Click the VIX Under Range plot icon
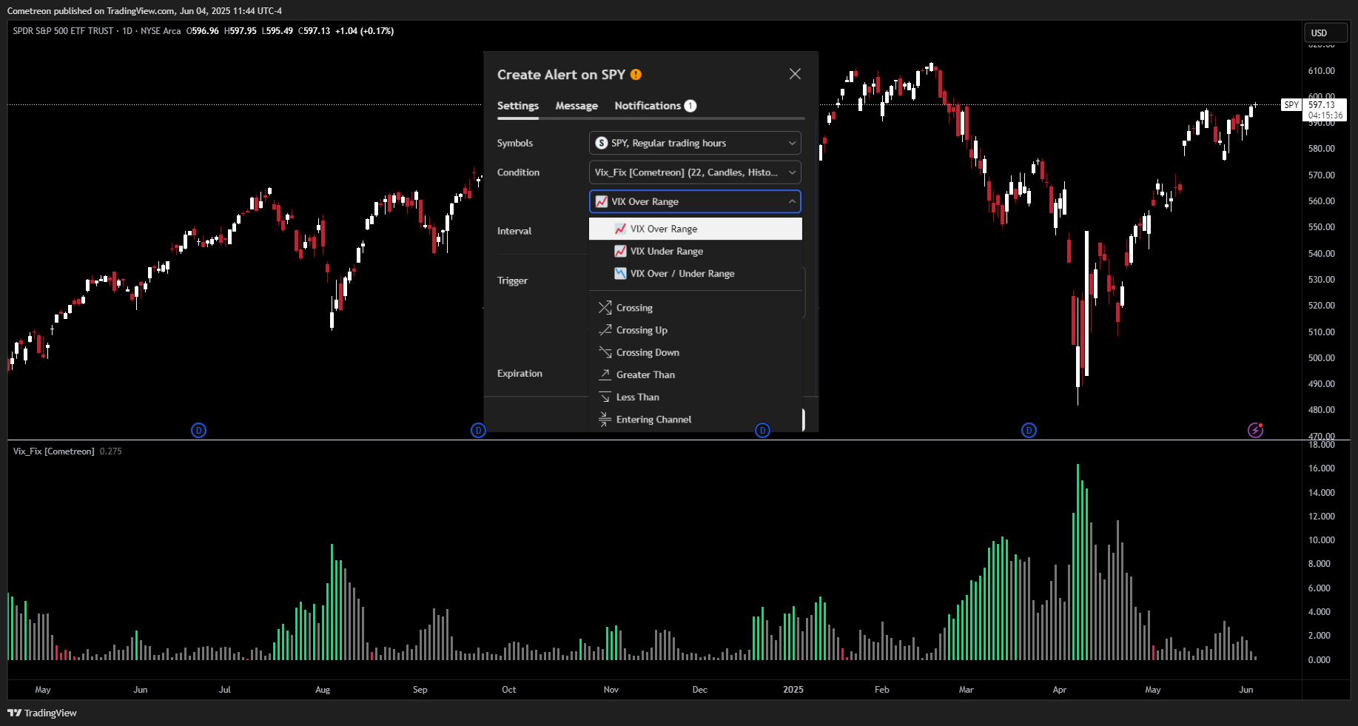 tap(620, 251)
